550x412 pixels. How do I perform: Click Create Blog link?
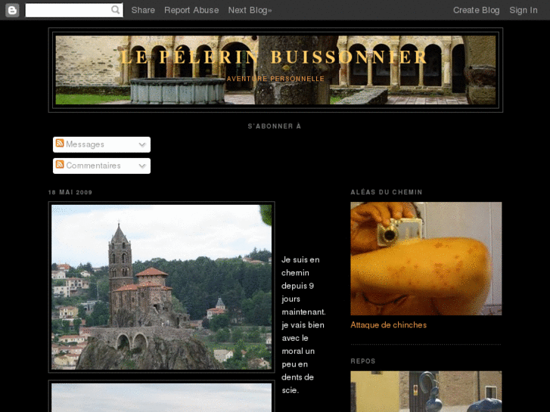pyautogui.click(x=477, y=10)
